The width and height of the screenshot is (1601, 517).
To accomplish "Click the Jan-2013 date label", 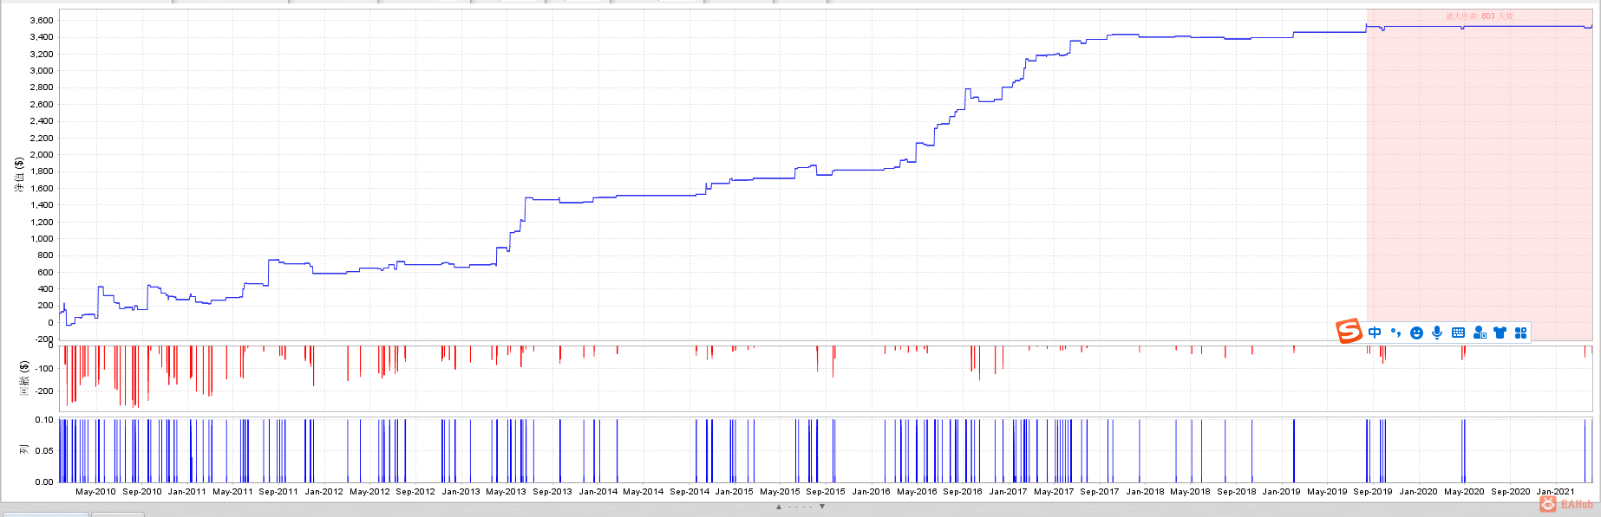I will (461, 491).
